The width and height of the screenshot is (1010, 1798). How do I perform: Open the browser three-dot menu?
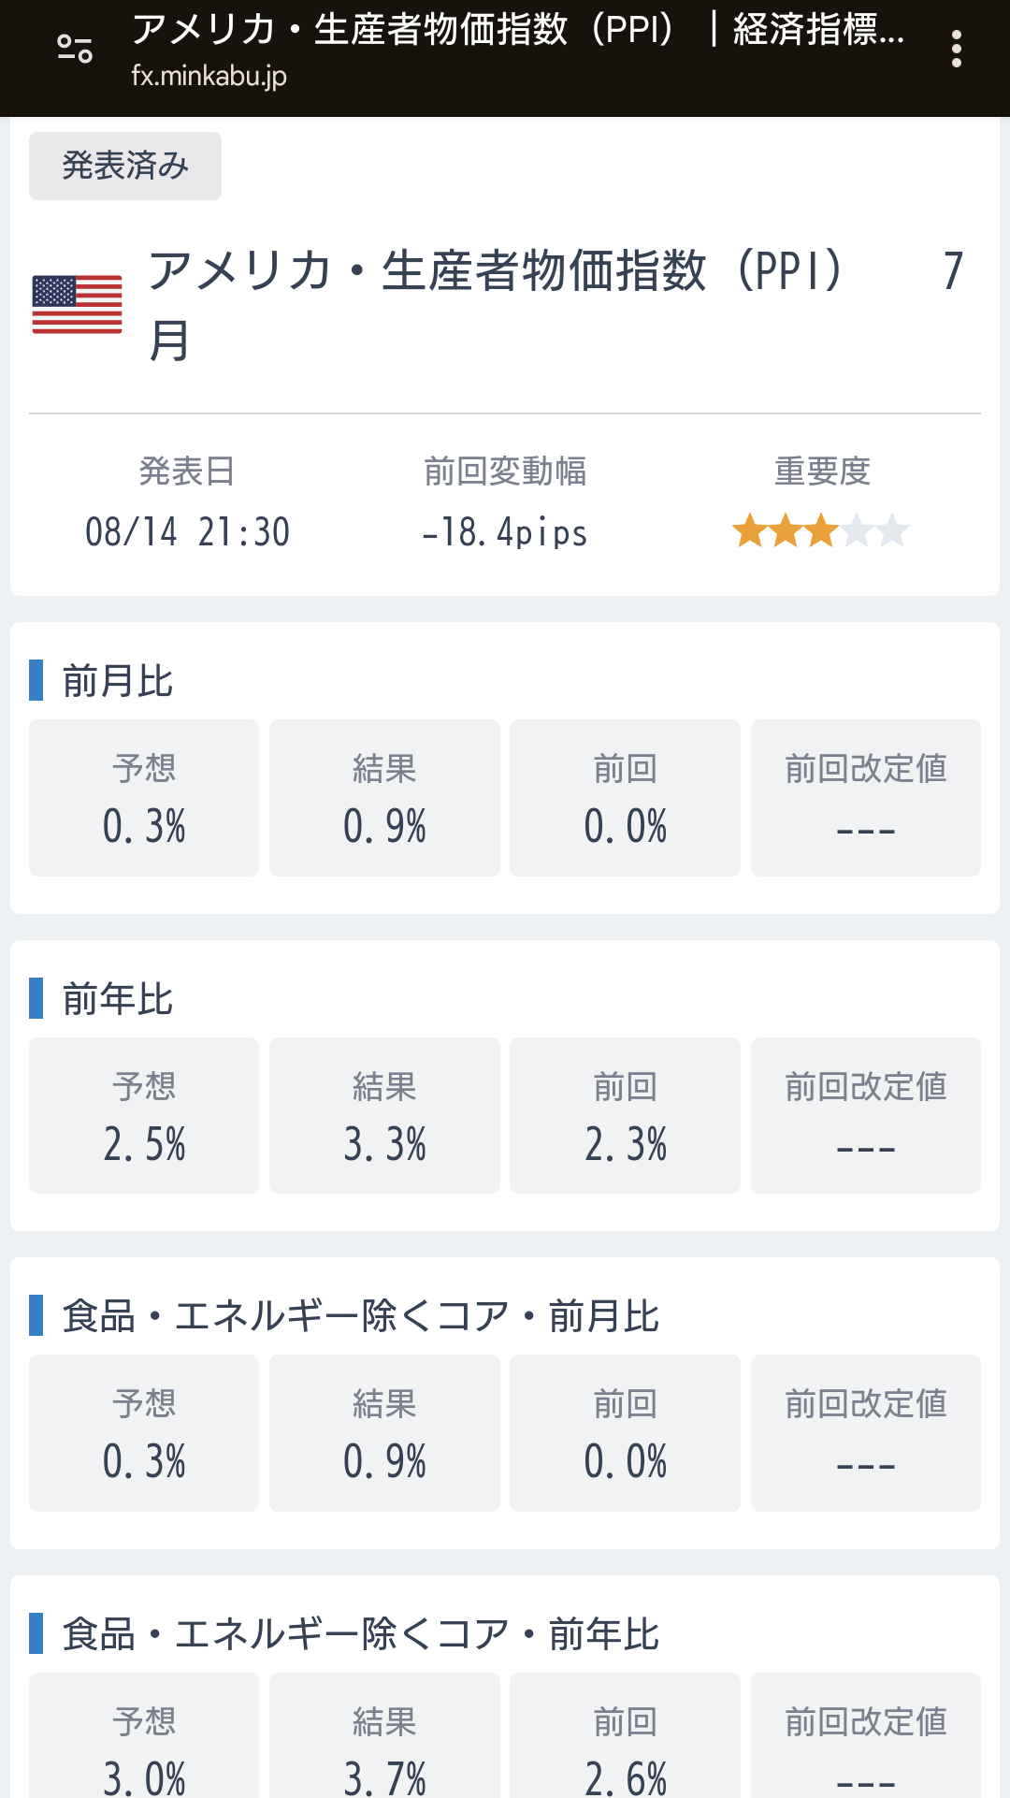[x=956, y=49]
